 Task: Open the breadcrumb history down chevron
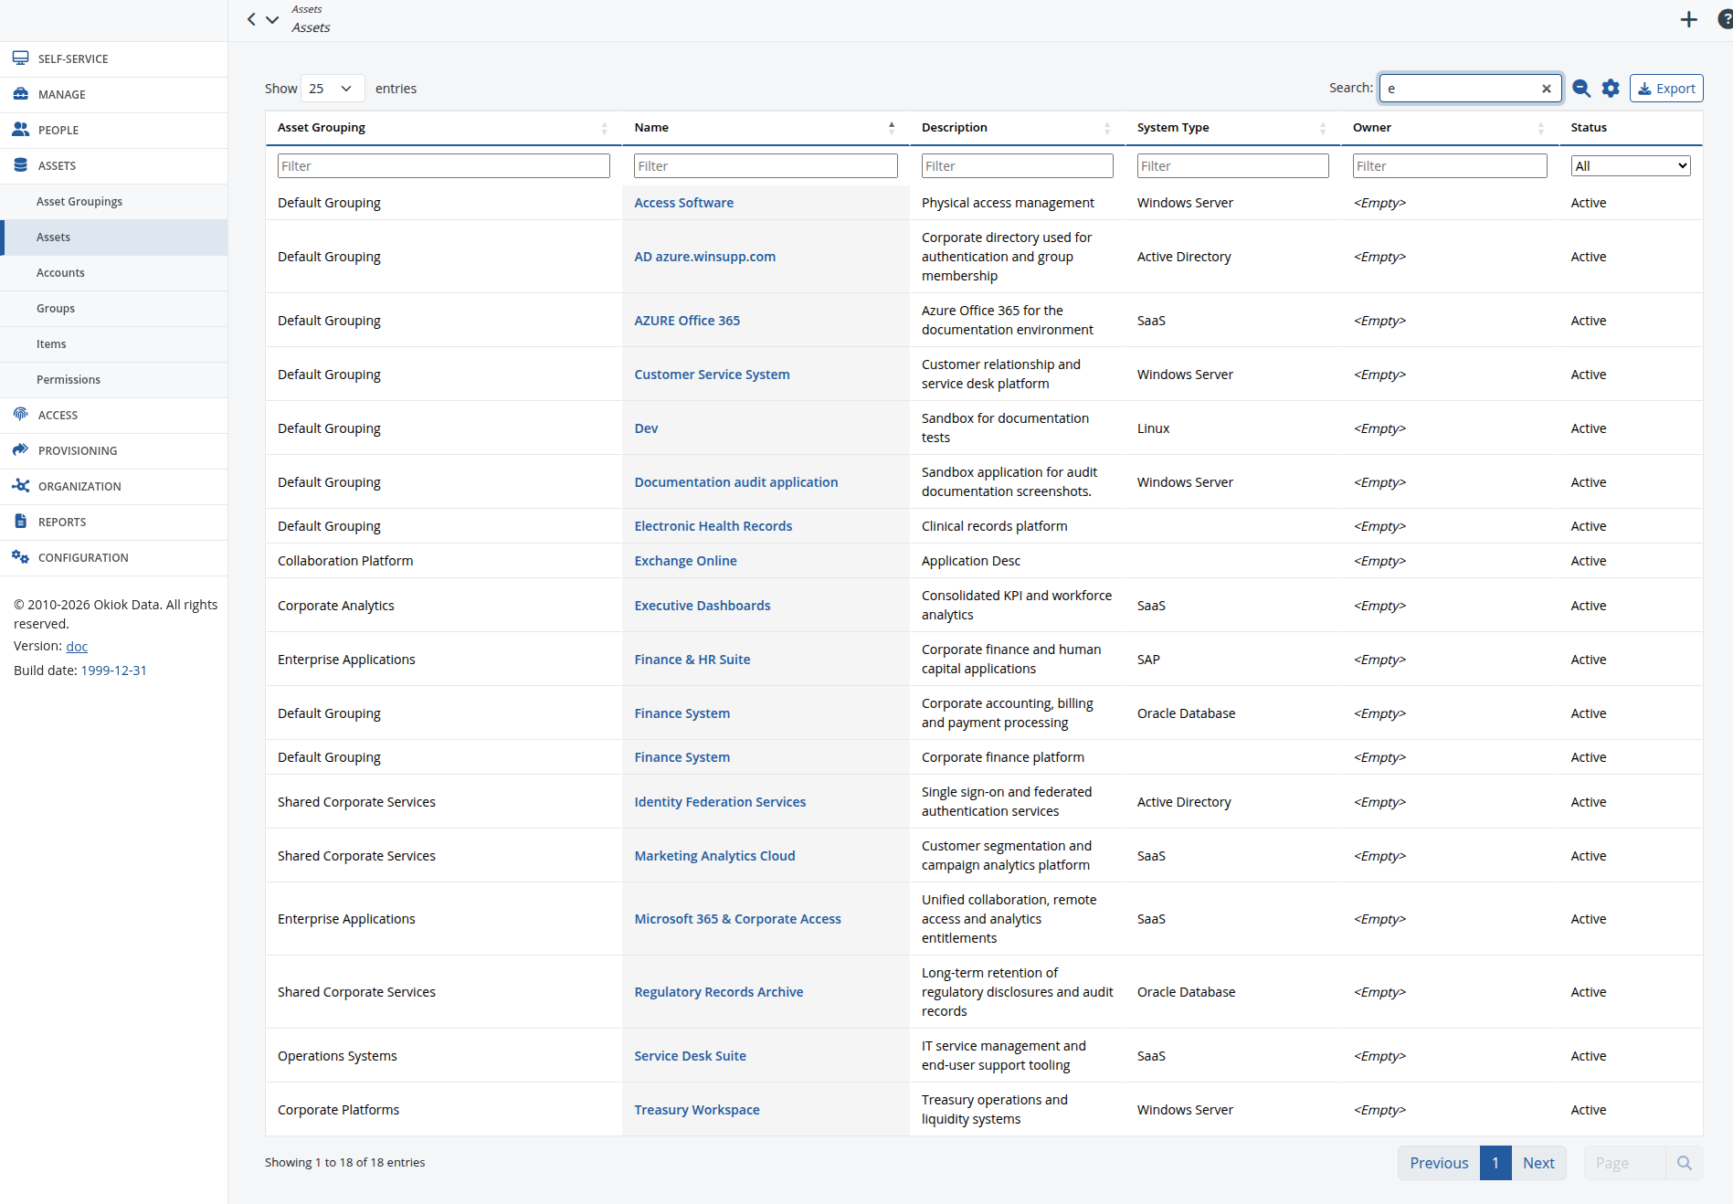point(272,19)
